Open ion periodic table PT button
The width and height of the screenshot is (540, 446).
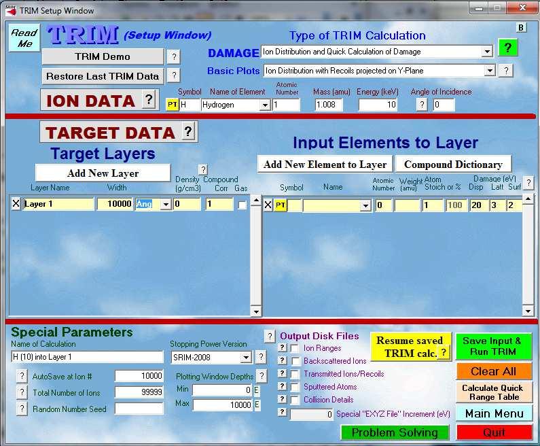point(173,105)
